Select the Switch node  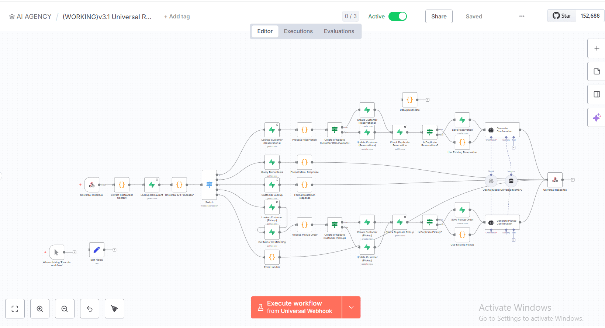click(x=209, y=185)
